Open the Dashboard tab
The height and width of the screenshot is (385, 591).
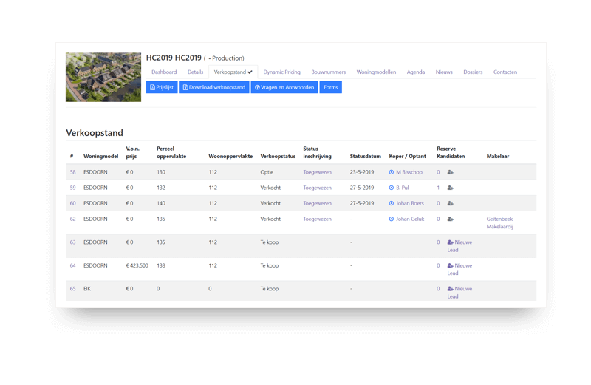(164, 72)
